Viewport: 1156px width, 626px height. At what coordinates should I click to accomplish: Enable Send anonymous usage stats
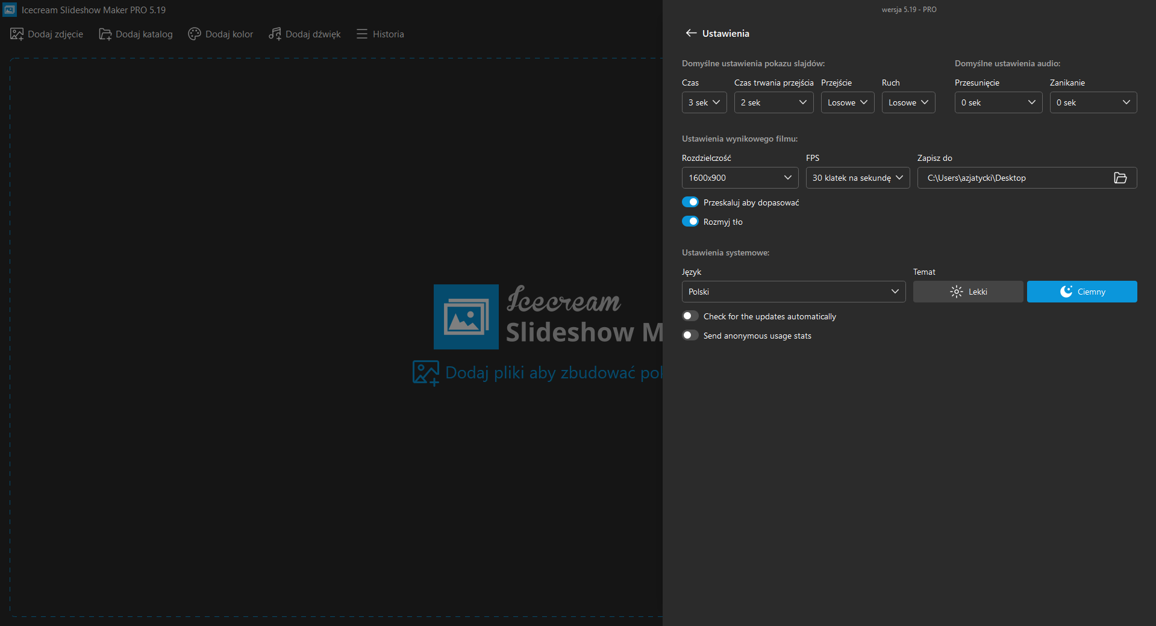(x=690, y=335)
